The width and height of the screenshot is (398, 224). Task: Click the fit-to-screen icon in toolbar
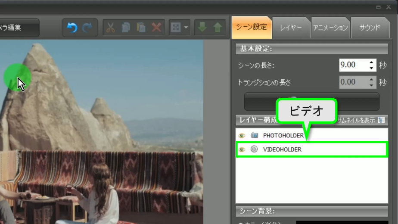176,28
